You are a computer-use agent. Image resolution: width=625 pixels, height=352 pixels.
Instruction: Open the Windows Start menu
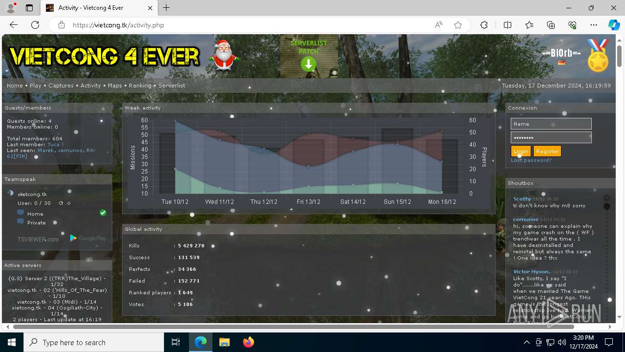tap(12, 342)
